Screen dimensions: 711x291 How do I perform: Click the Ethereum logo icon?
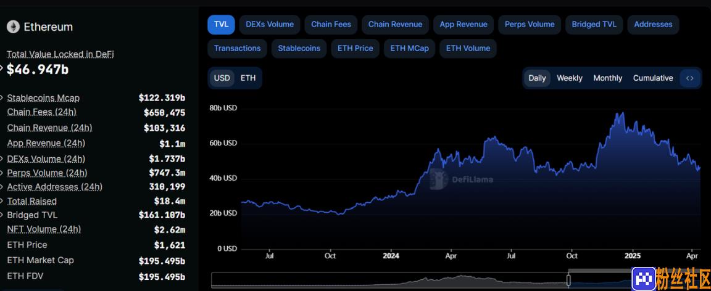pos(13,27)
